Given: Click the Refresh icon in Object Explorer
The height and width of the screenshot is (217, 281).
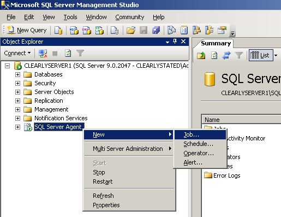Looking at the screenshot, I should coord(68,54).
